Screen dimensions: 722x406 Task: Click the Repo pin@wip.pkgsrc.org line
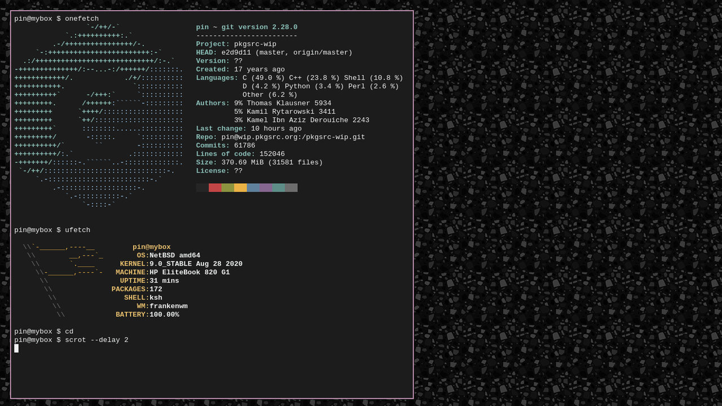(280, 137)
